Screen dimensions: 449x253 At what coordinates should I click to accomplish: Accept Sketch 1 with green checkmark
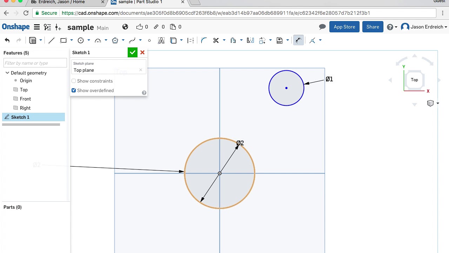tap(132, 52)
